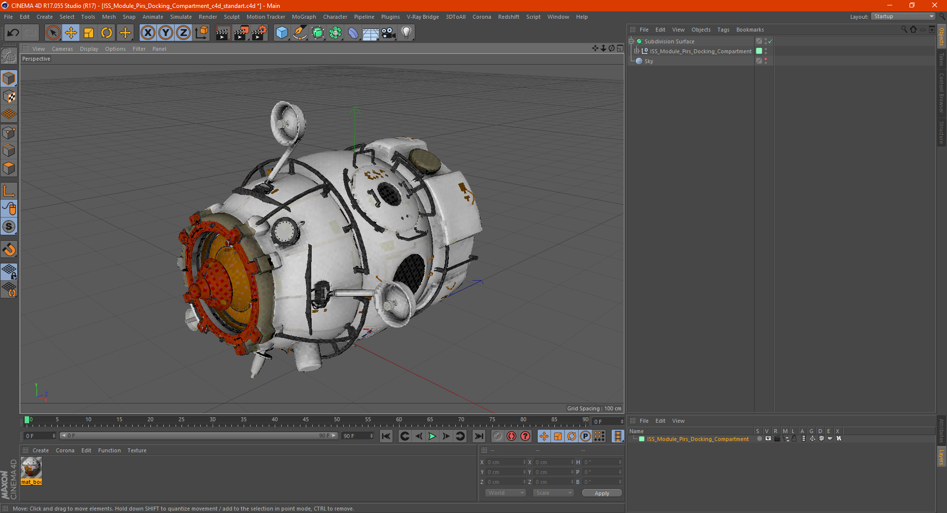
Task: Open the Takes side tab
Action: click(941, 59)
